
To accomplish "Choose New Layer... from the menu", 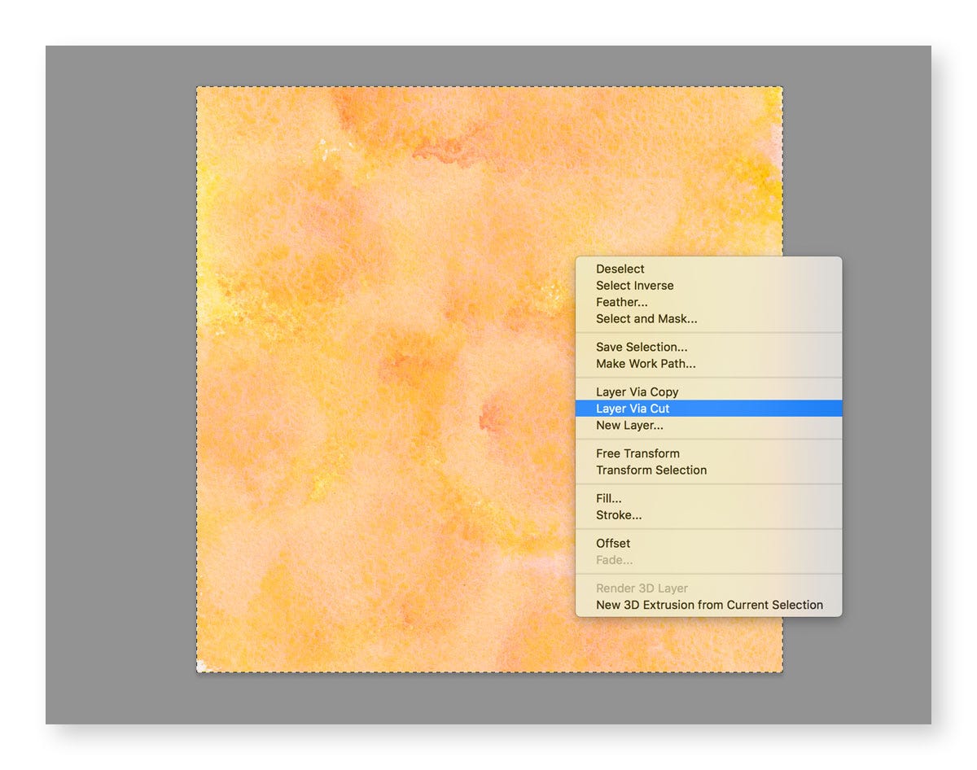I will click(x=708, y=426).
